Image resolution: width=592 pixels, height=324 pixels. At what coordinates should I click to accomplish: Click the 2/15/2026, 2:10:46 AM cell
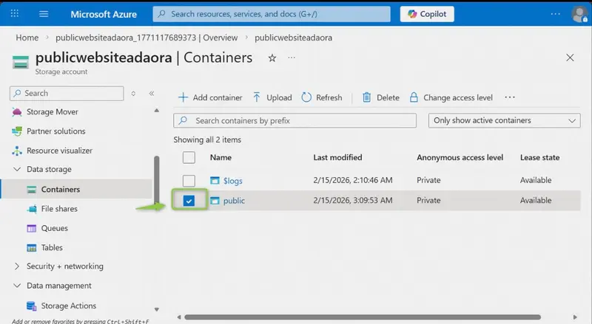(x=353, y=180)
